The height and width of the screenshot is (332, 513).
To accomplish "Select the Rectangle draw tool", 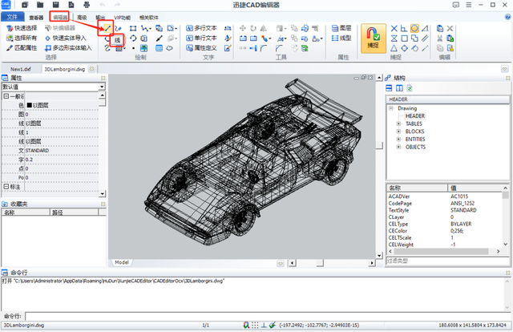I will [x=133, y=29].
